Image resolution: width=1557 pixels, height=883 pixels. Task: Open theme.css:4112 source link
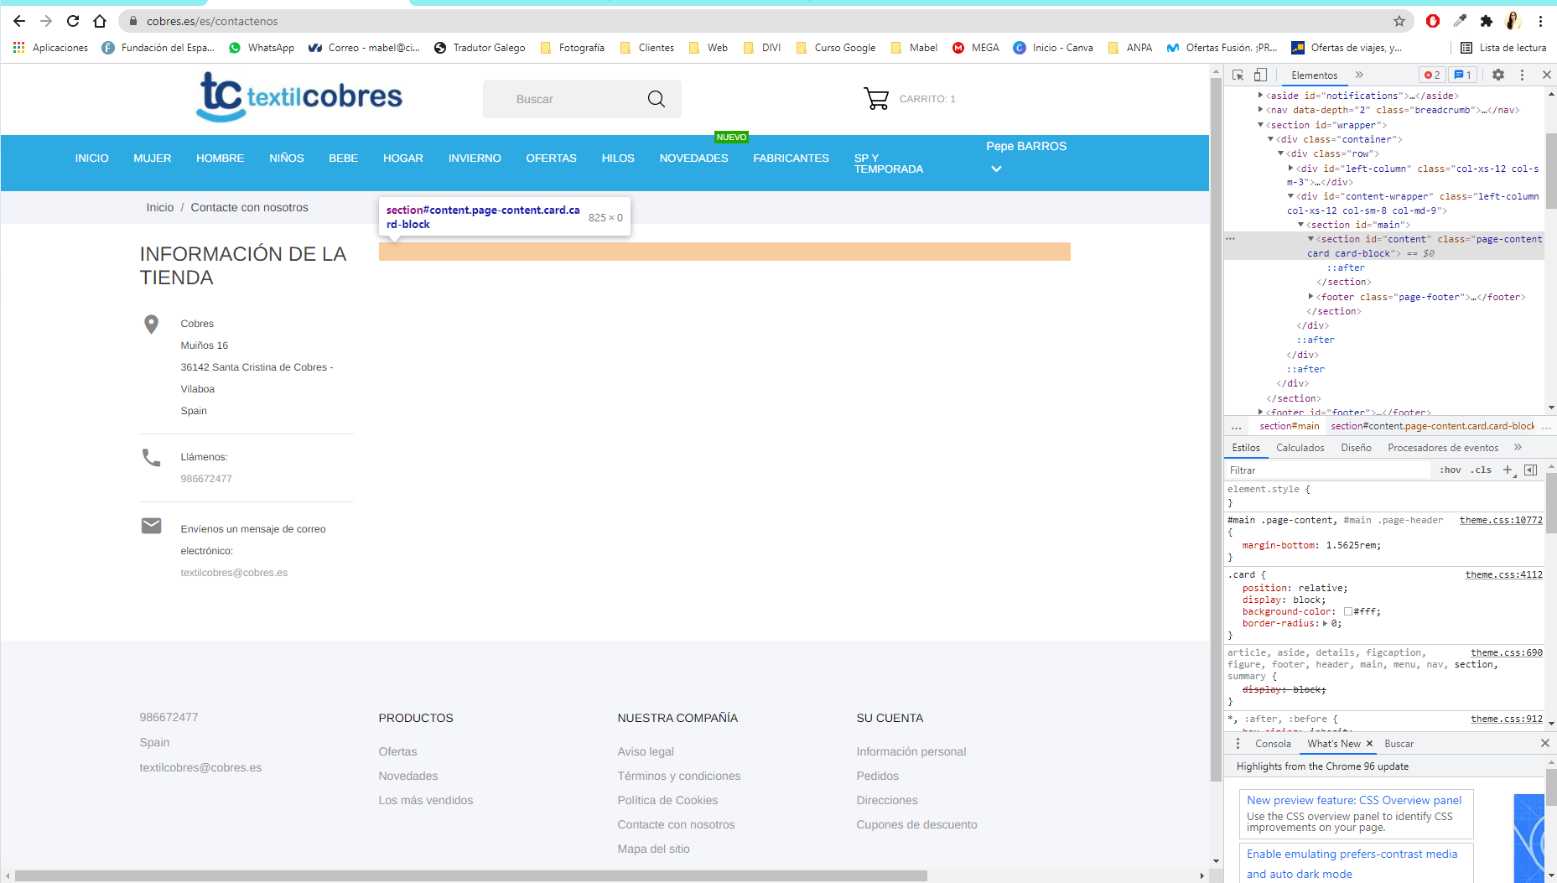click(1504, 574)
